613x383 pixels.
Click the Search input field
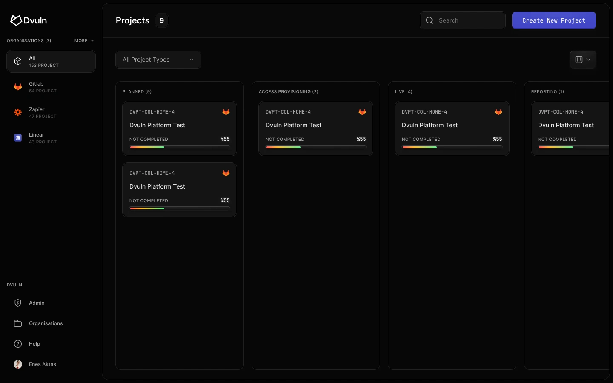pyautogui.click(x=468, y=20)
